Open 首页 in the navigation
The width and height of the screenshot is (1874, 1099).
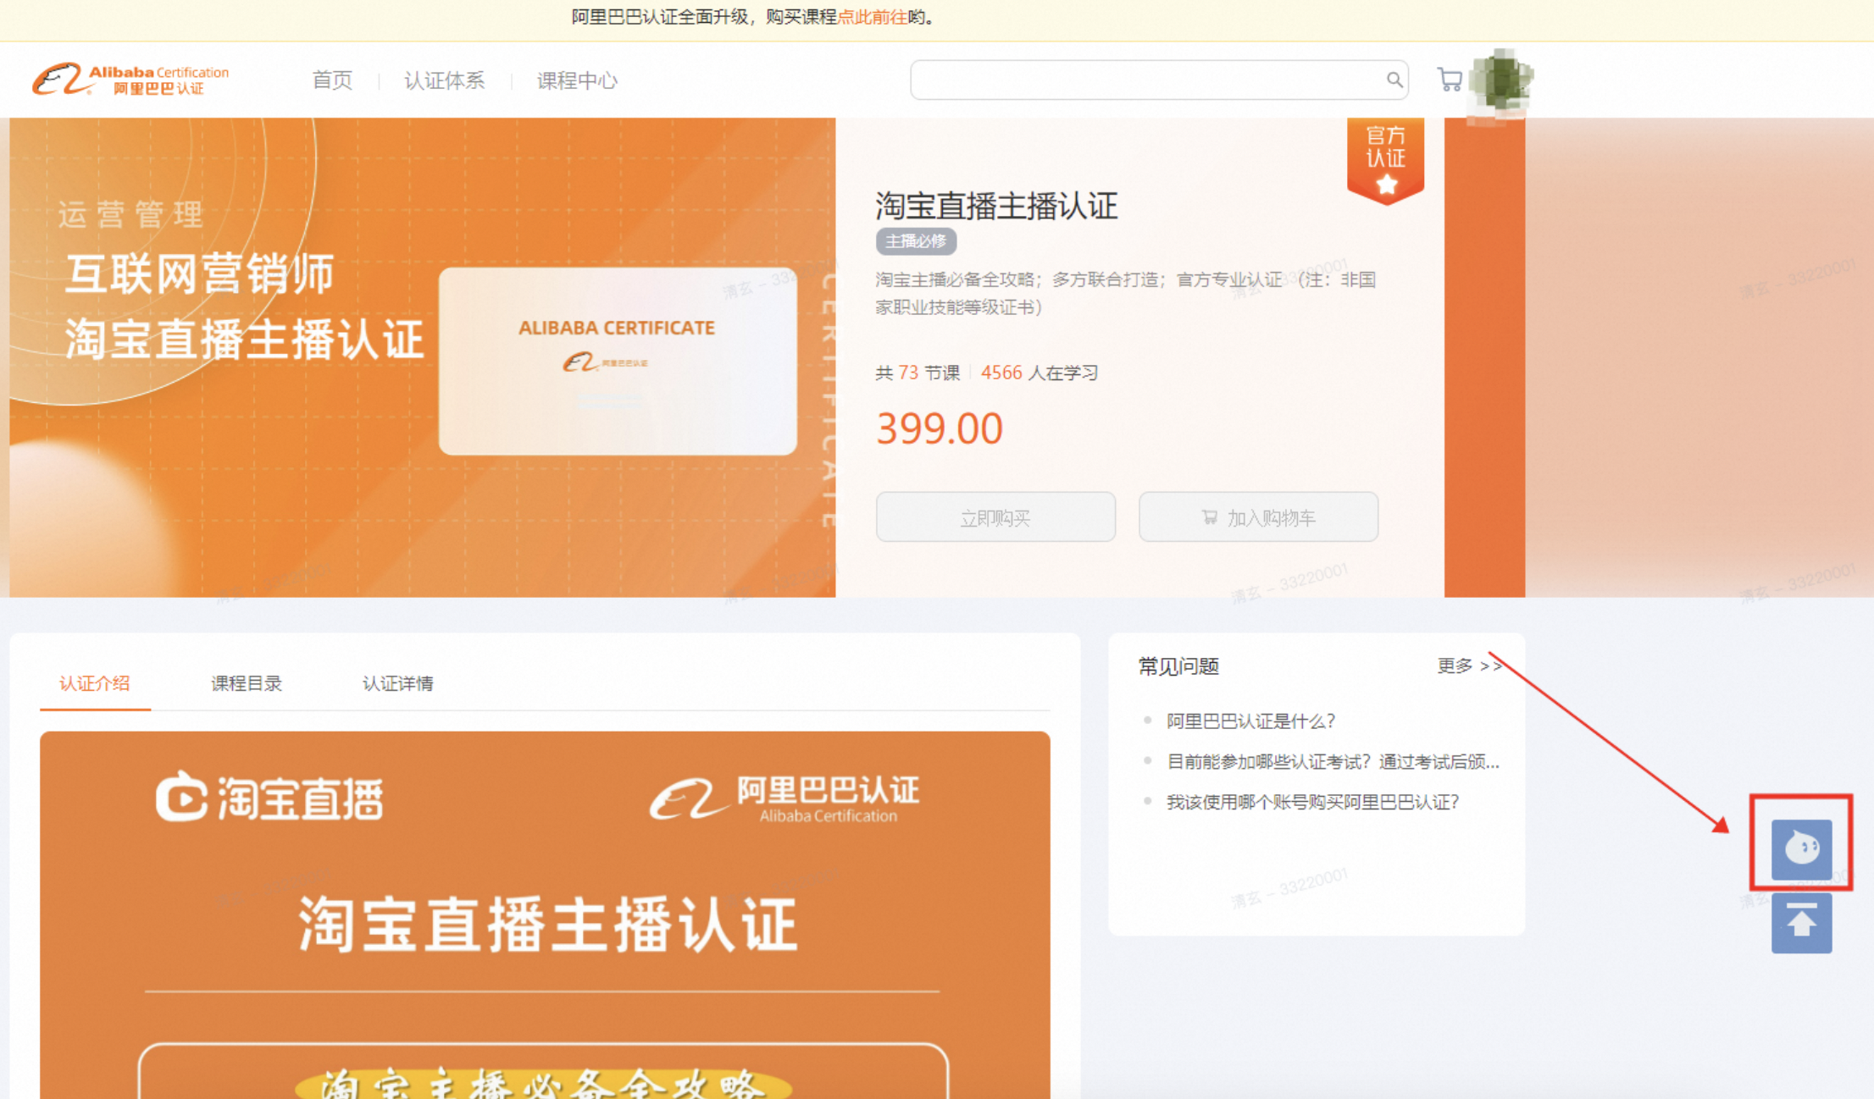coord(332,80)
